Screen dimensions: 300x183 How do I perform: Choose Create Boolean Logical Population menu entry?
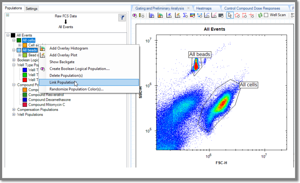89,69
